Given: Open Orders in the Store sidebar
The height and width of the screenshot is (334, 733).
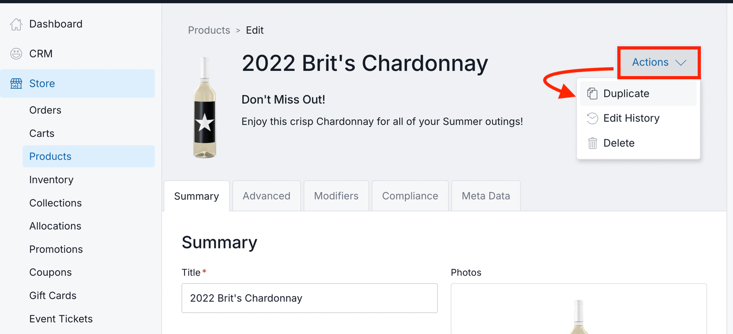Looking at the screenshot, I should [x=45, y=110].
